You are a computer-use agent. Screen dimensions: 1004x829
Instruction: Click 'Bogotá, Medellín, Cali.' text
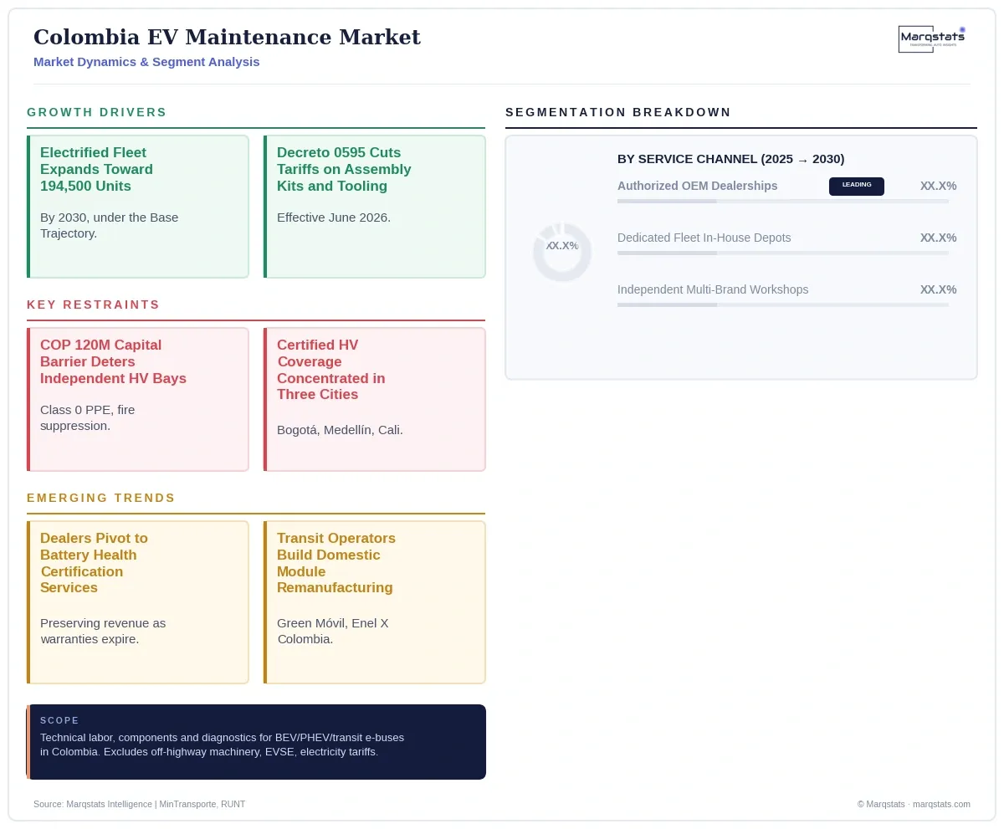pyautogui.click(x=340, y=430)
